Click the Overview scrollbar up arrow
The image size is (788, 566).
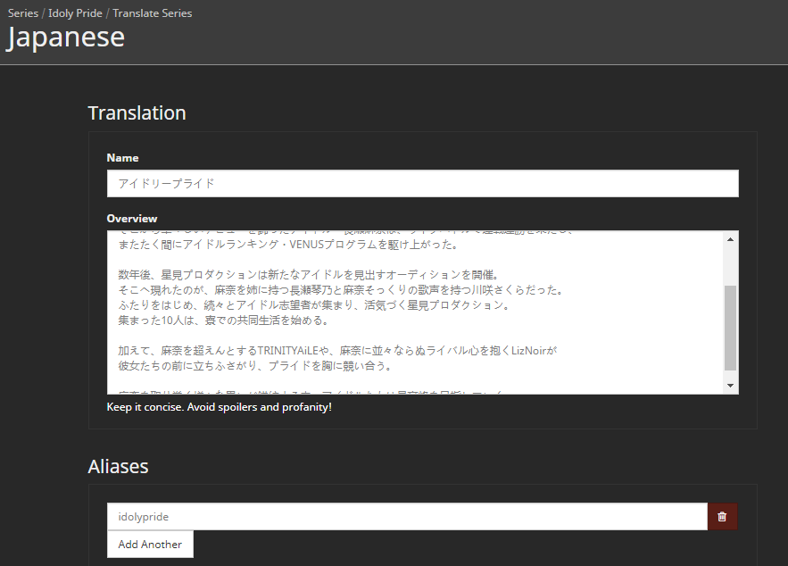pos(731,239)
